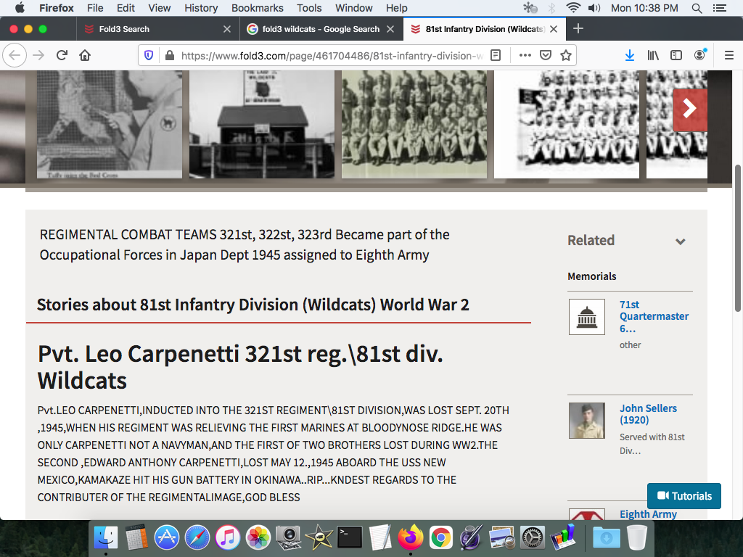Advance photo carousel with red arrow
Viewport: 743px width, 557px height.
pyautogui.click(x=689, y=109)
